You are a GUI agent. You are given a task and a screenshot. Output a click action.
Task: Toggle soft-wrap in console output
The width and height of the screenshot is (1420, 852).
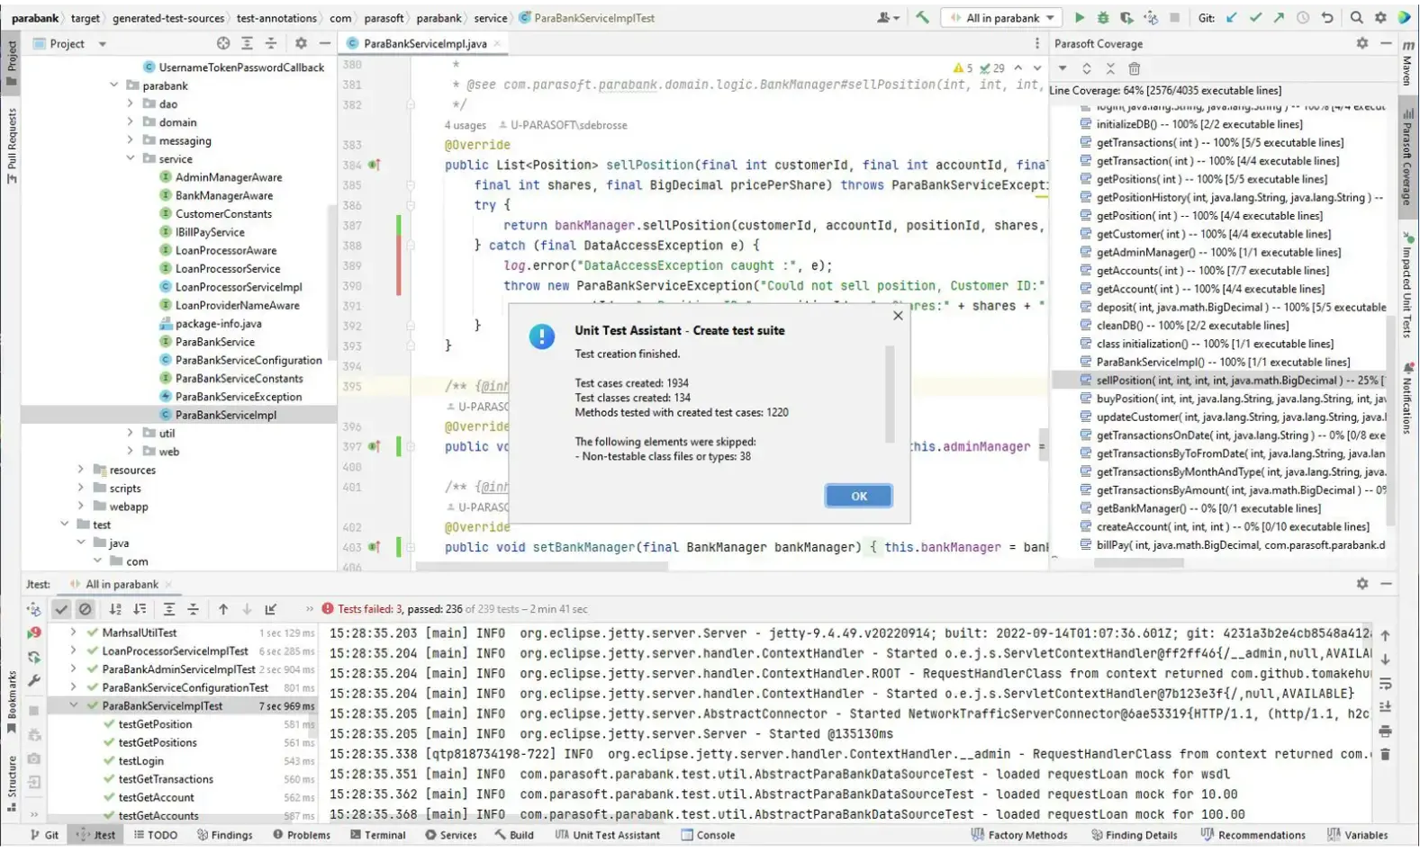point(1385,684)
